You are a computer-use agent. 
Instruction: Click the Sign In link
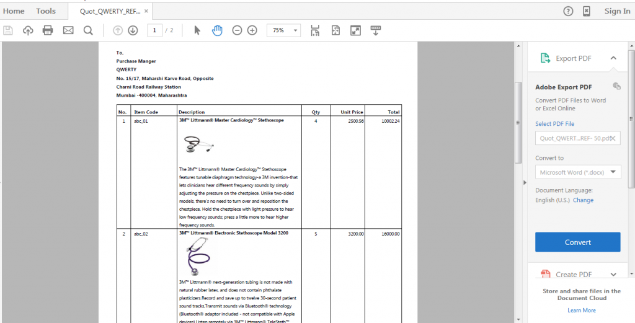tap(617, 11)
